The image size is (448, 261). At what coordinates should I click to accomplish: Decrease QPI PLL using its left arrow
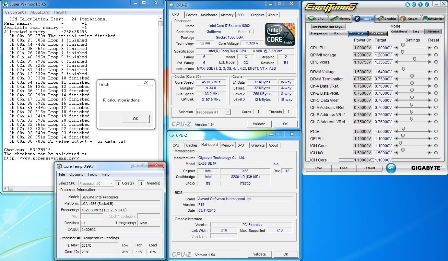click(x=397, y=139)
